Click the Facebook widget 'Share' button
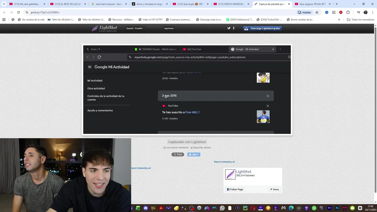377x212 pixels. (x=274, y=189)
